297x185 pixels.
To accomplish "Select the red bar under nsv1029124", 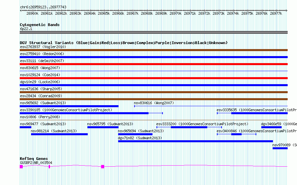I will tap(154, 78).
